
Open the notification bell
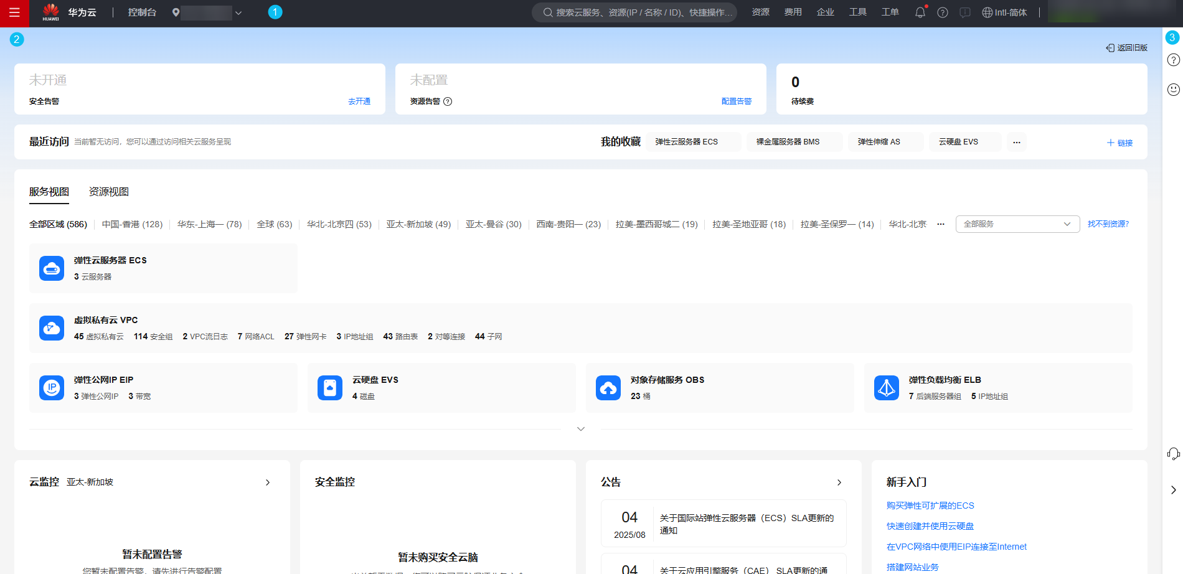pos(920,12)
